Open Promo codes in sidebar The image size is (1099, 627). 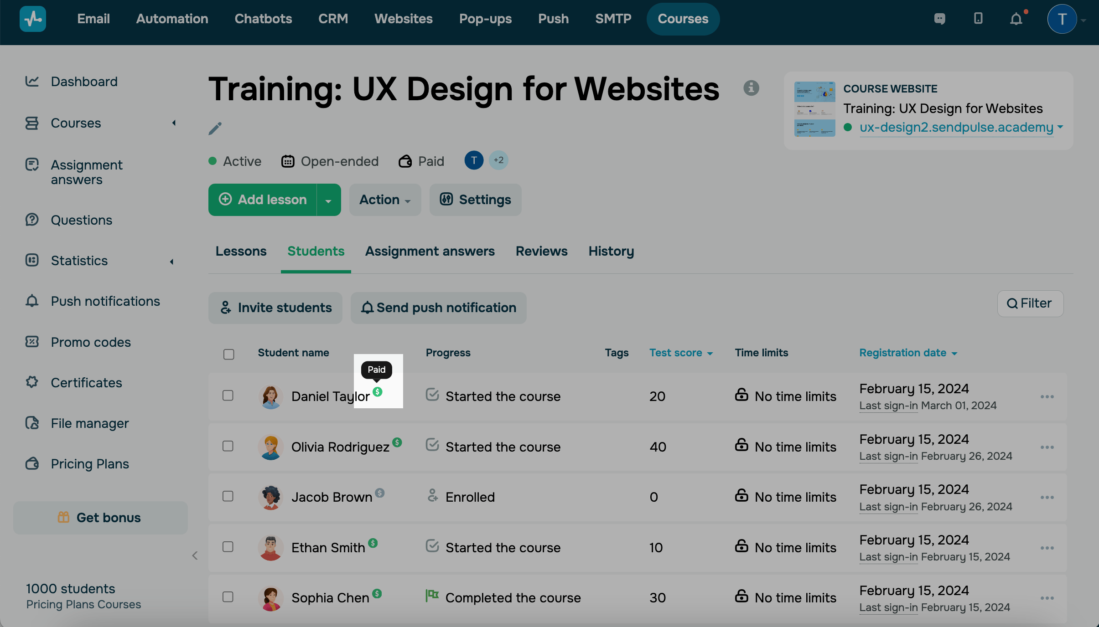(x=91, y=342)
